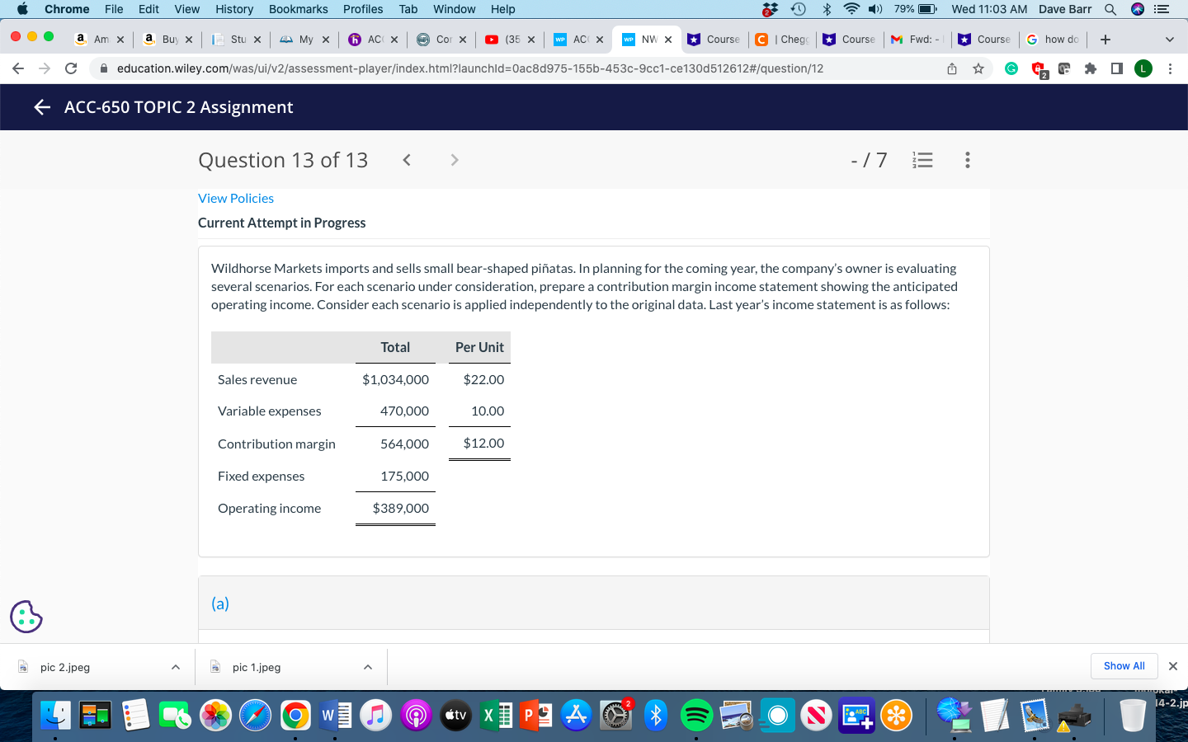This screenshot has width=1188, height=742.
Task: Click the Show All downloads button
Action: coord(1124,666)
